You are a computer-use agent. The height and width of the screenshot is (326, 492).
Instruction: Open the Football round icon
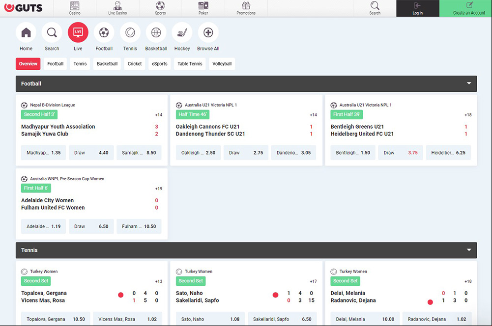tap(104, 32)
